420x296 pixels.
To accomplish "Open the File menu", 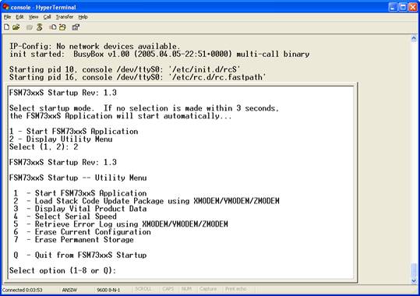I will tap(7, 17).
